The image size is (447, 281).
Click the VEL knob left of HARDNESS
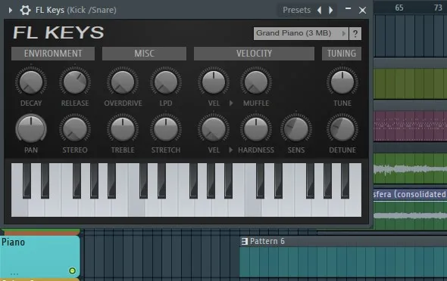(x=214, y=128)
